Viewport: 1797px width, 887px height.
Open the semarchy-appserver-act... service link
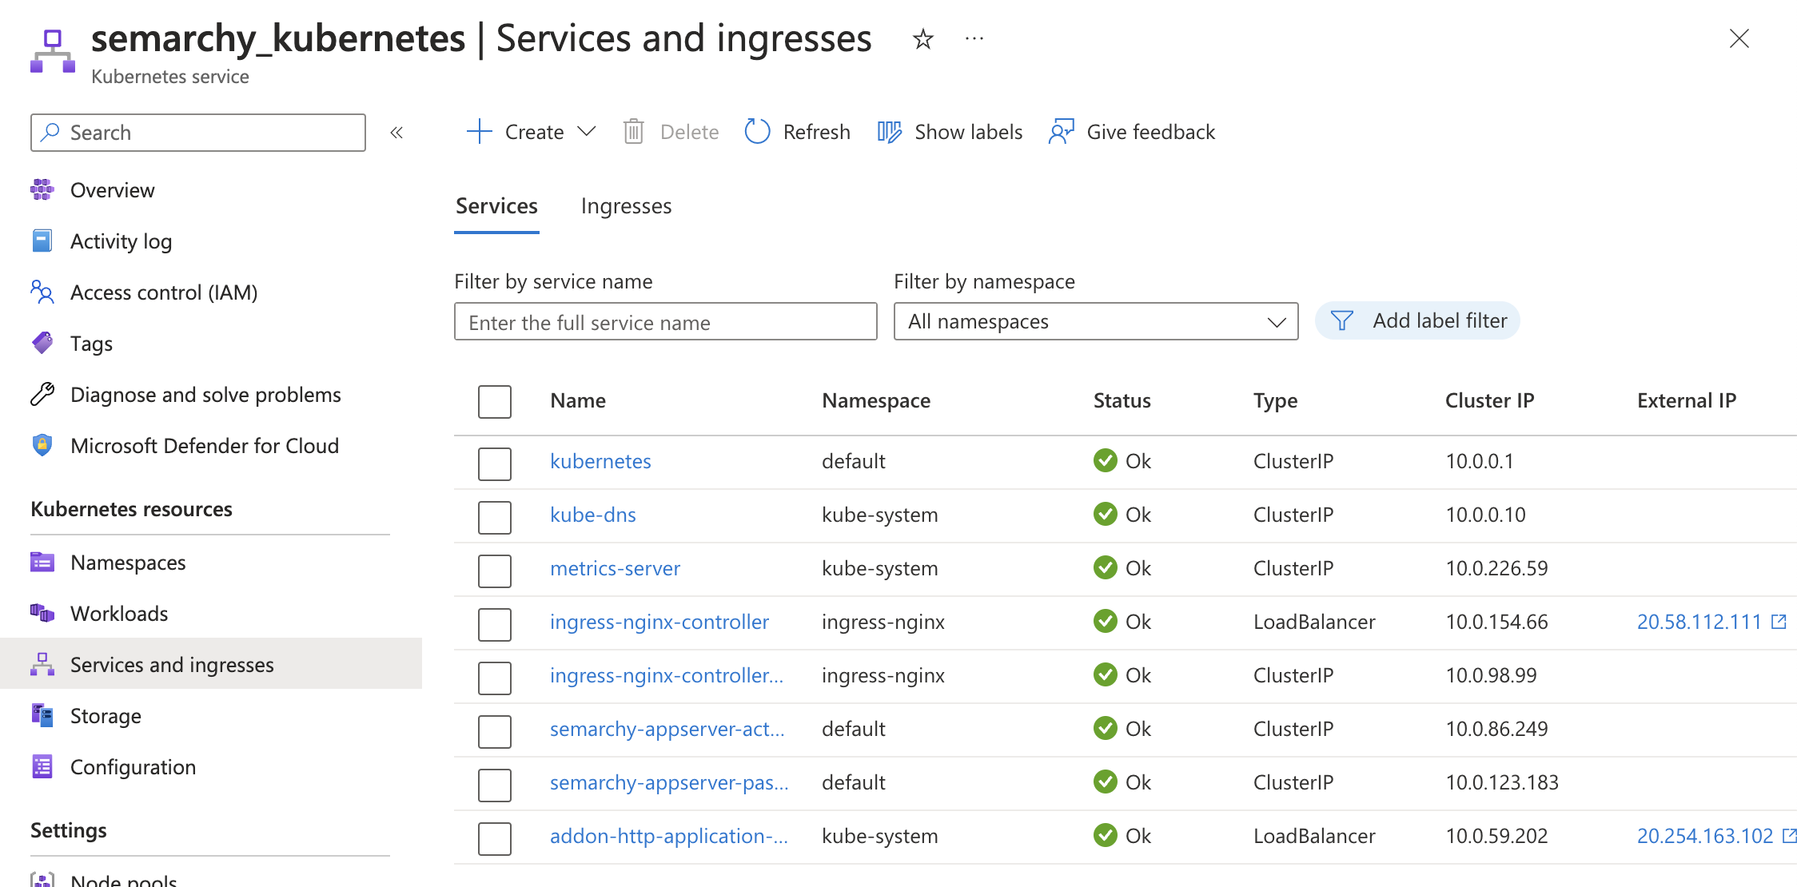pos(667,729)
